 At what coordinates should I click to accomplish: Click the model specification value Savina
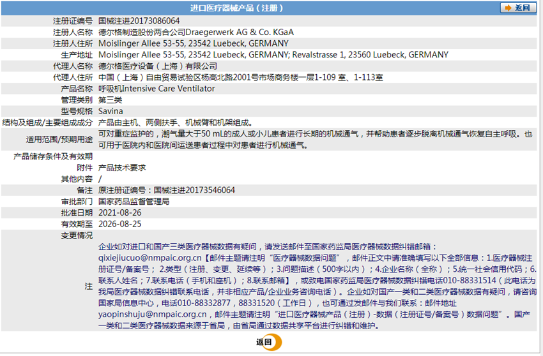tap(111, 111)
